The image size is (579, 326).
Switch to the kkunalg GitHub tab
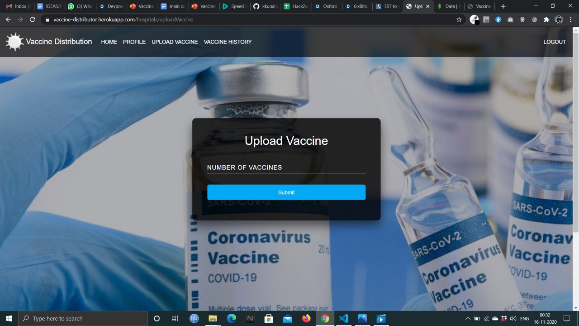(x=266, y=6)
